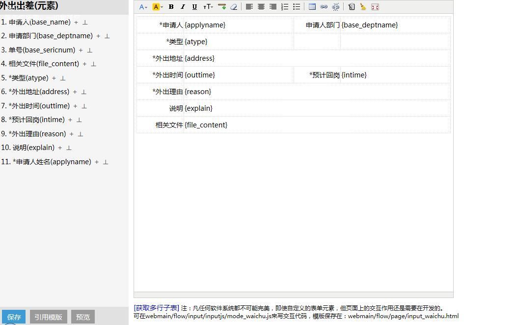Toggle bold formatting in editor toolbar
Viewport: 517px width, 325px height.
click(171, 7)
